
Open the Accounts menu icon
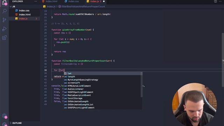click(x=5, y=116)
